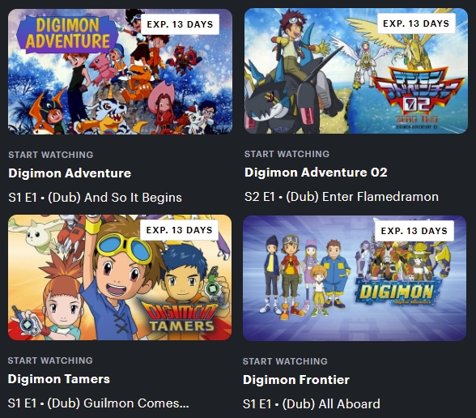Click the Digimon Tamers title link
This screenshot has width=476, height=418.
pos(59,379)
